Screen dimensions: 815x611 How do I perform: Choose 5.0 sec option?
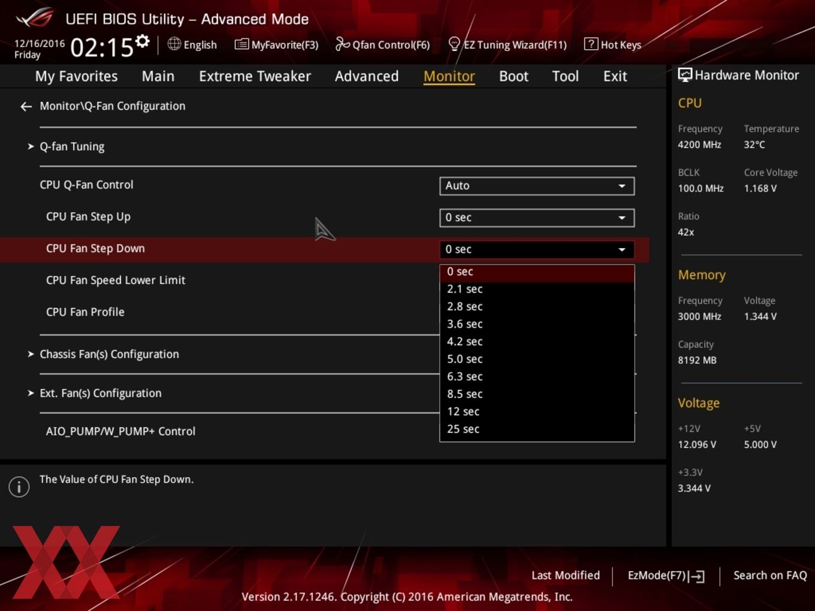click(537, 359)
